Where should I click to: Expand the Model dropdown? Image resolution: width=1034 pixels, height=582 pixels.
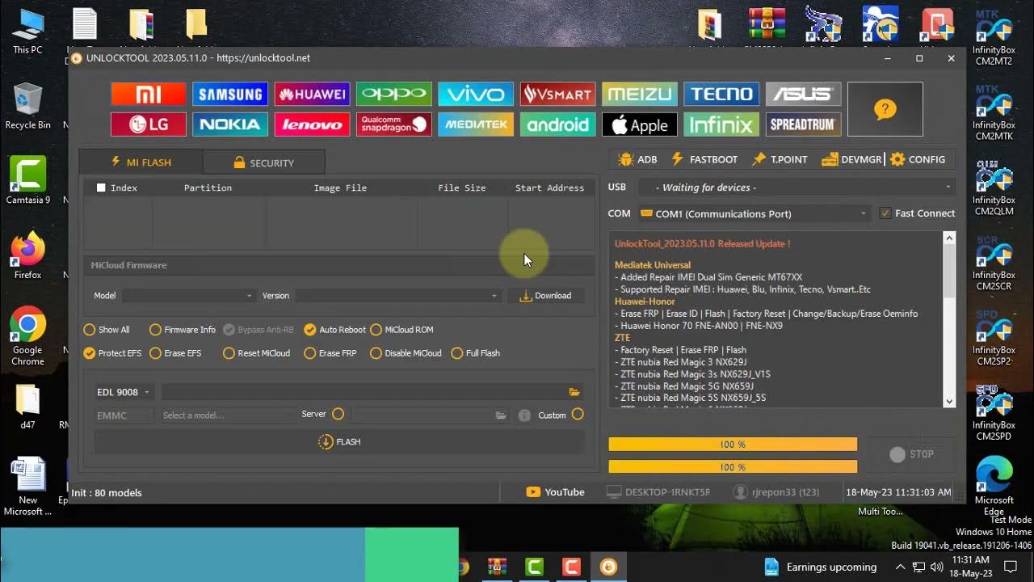[188, 296]
